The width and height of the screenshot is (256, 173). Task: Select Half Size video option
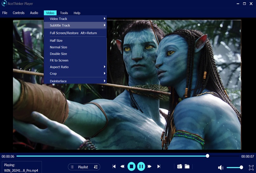point(75,40)
